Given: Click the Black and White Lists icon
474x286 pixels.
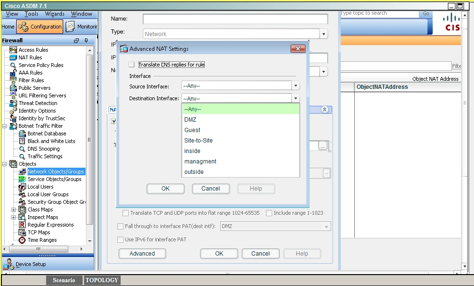Looking at the screenshot, I should pyautogui.click(x=22, y=141).
